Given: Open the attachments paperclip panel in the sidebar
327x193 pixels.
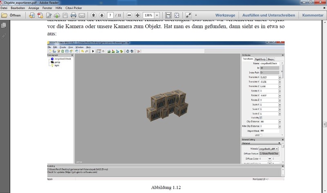Looking at the screenshot, I should coord(4,36).
